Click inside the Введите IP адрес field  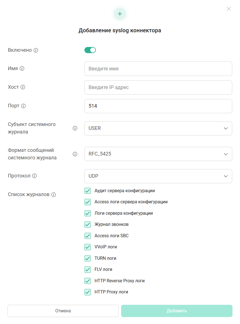pos(158,87)
